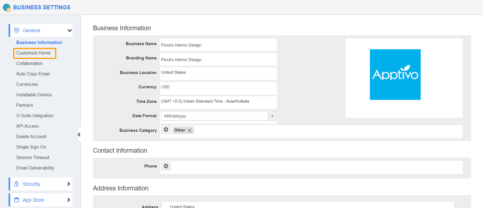Image resolution: width=483 pixels, height=208 pixels.
Task: Click the Time Zone label
Action: (146, 102)
